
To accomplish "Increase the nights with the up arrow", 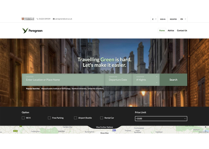I will point(157,77).
